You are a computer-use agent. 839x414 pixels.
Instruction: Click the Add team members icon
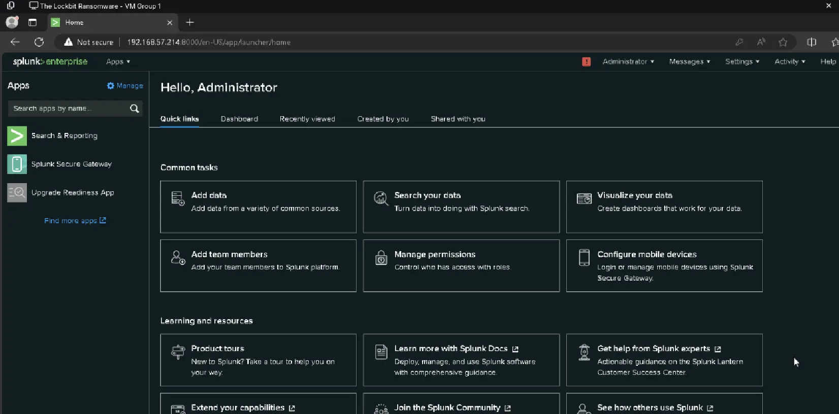178,257
